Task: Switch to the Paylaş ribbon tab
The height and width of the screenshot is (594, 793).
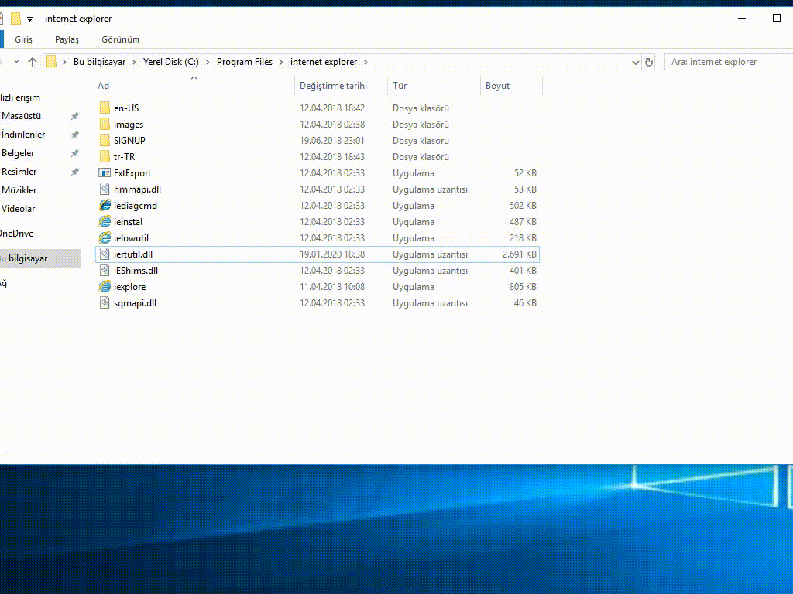Action: pos(67,39)
